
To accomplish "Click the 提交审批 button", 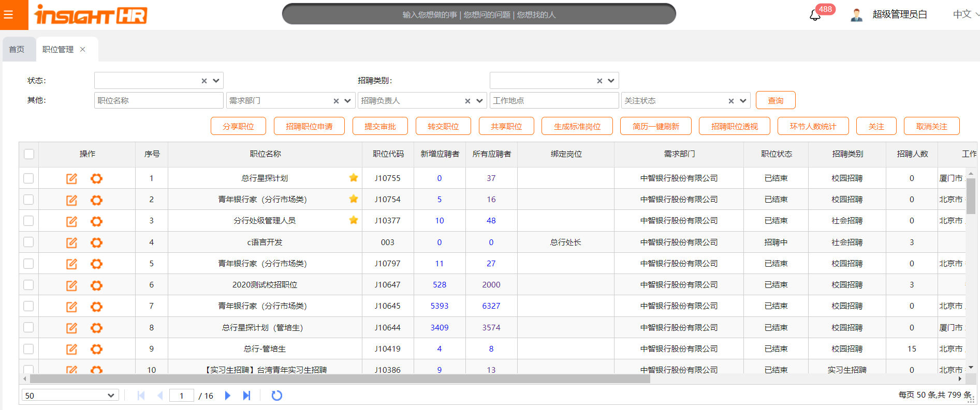I will (x=380, y=126).
